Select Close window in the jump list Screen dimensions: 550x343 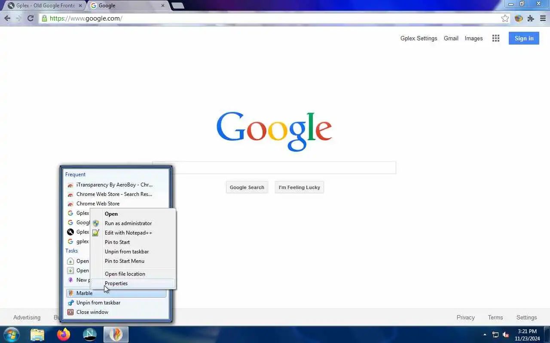click(116, 312)
